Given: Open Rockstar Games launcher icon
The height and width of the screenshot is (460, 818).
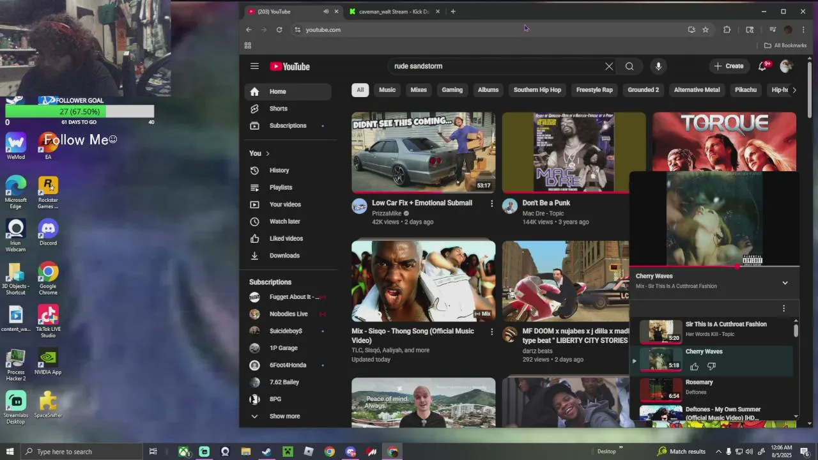Looking at the screenshot, I should [x=48, y=192].
